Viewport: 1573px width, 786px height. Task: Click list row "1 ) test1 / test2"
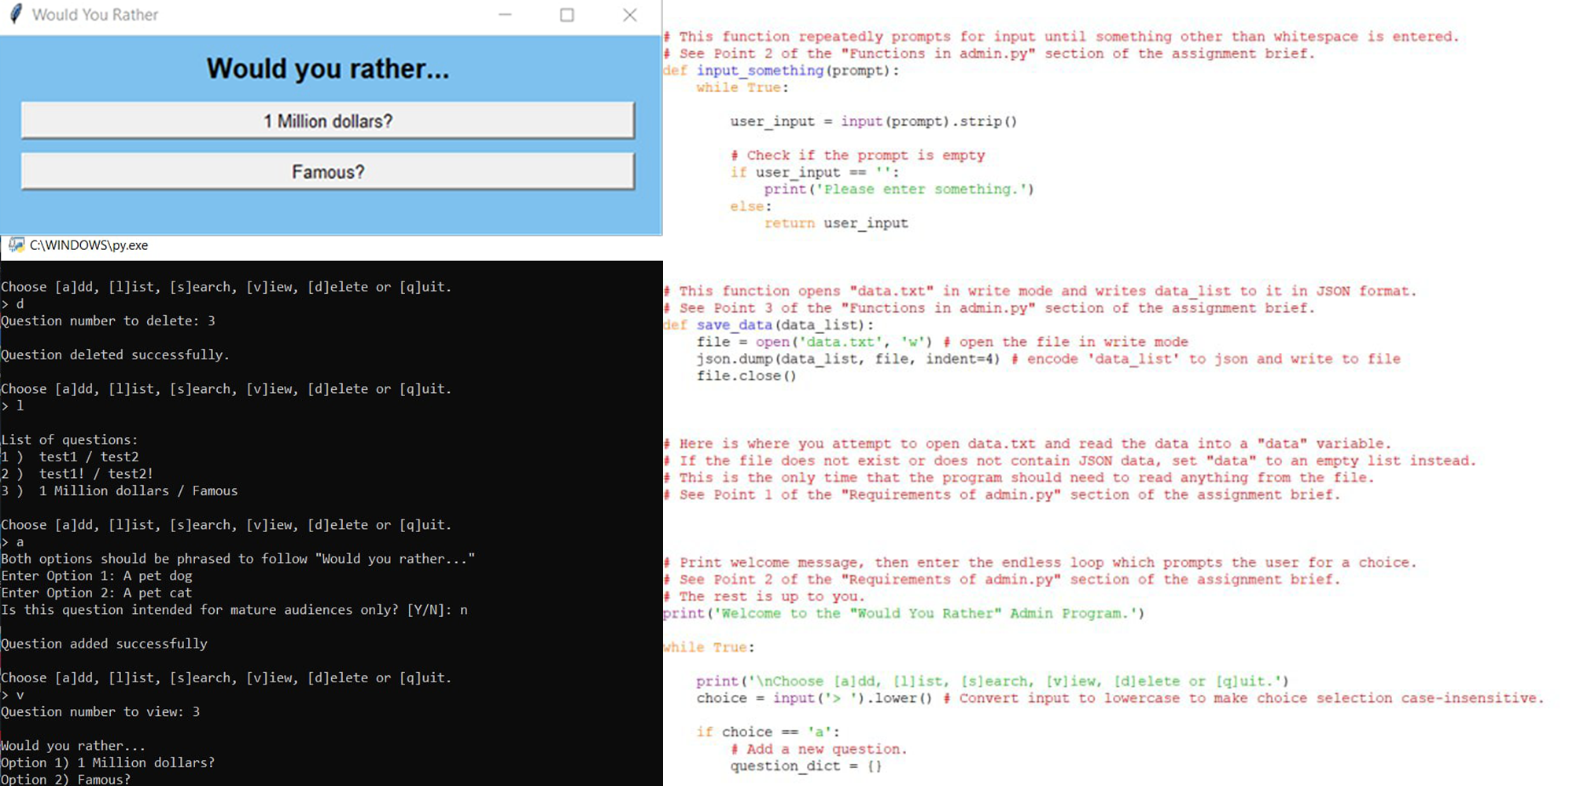pyautogui.click(x=70, y=457)
